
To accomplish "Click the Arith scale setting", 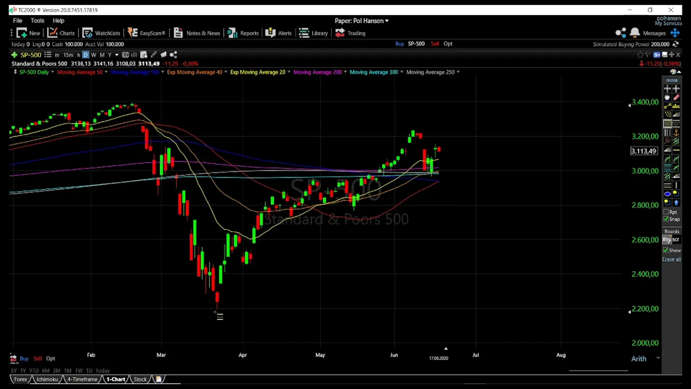I will click(x=639, y=358).
